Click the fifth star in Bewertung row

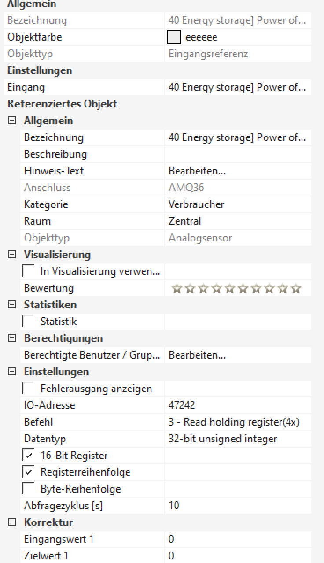(x=230, y=289)
